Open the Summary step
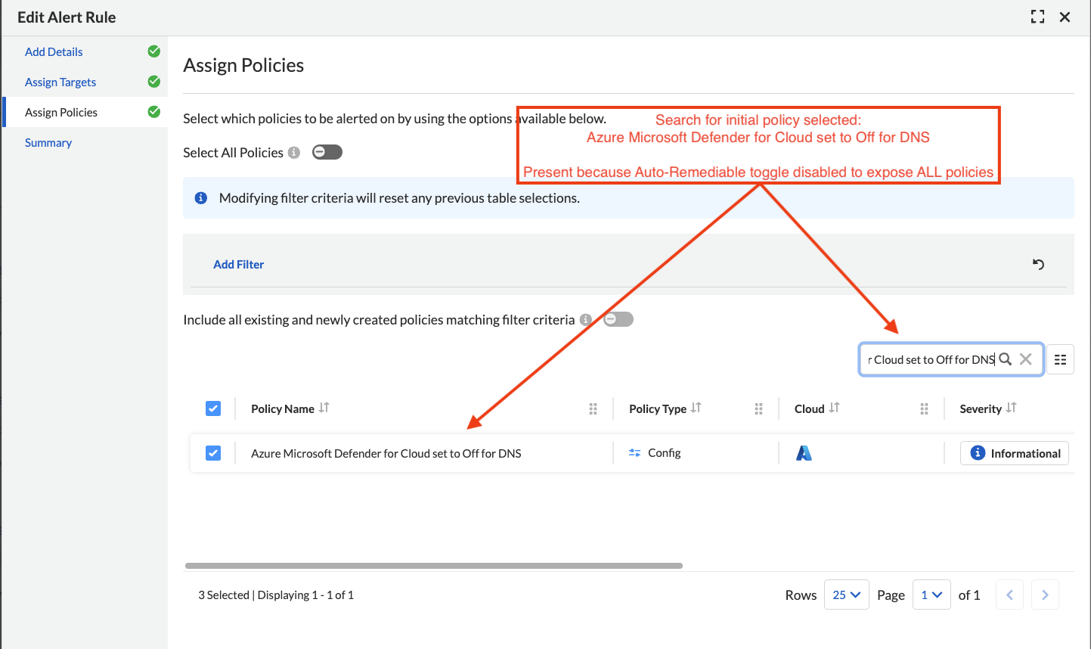 point(48,142)
